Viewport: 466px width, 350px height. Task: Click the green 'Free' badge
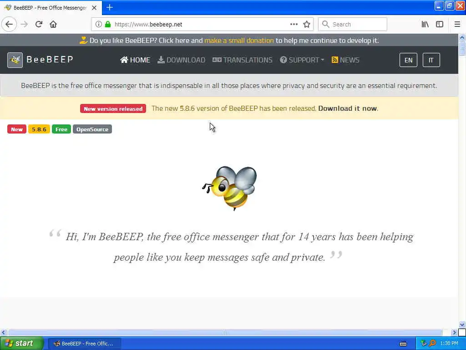(x=61, y=129)
